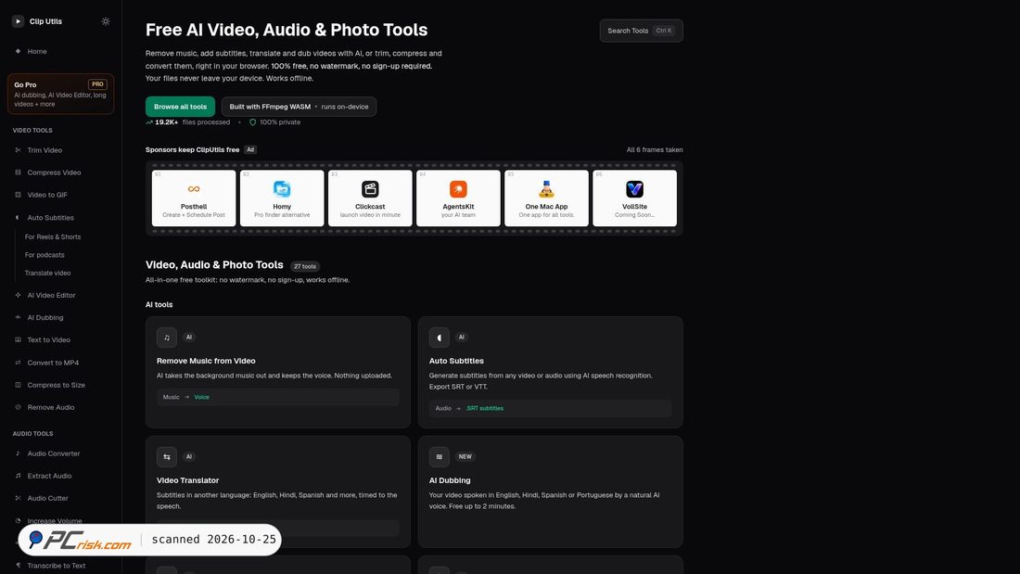The height and width of the screenshot is (574, 1020).
Task: Click the Compress to Size sidebar icon
Action: pyautogui.click(x=19, y=385)
